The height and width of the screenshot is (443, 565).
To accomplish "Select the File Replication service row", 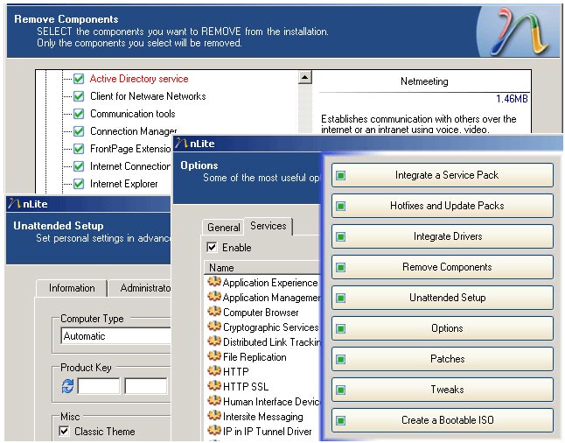I will [262, 356].
